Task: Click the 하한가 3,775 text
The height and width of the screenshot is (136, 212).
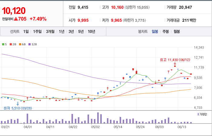Action: point(134,20)
